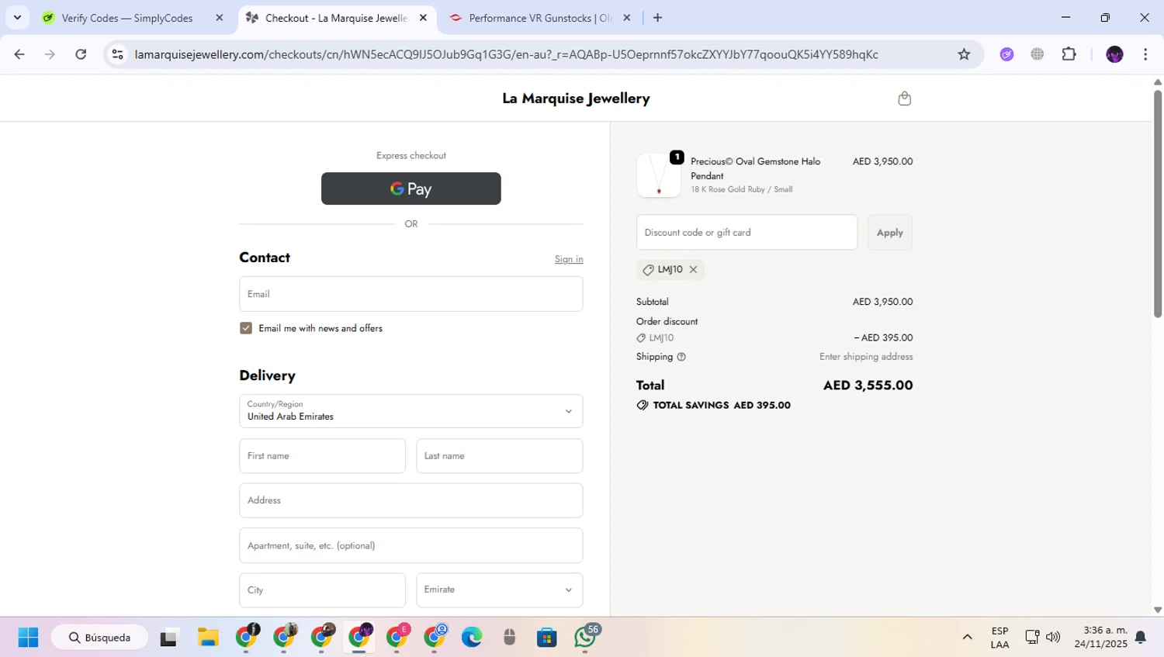Close the Performance VR Gunstocks tab
The height and width of the screenshot is (657, 1164).
[x=627, y=18]
